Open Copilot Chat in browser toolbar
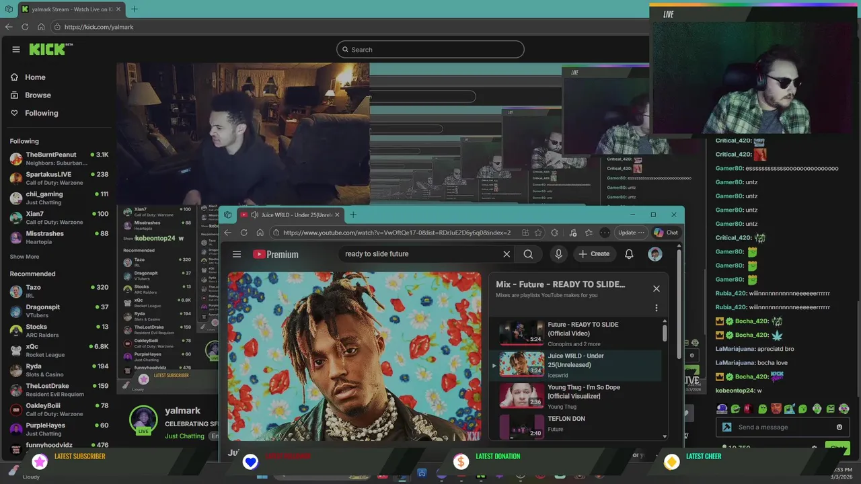 click(666, 233)
